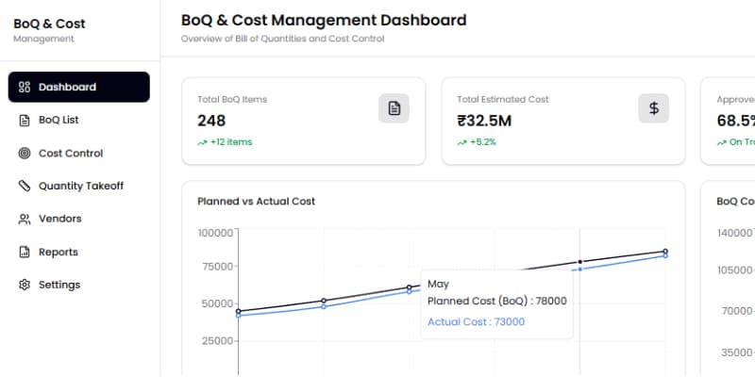This screenshot has width=755, height=377.
Task: Click the Vendors people icon
Action: (25, 219)
